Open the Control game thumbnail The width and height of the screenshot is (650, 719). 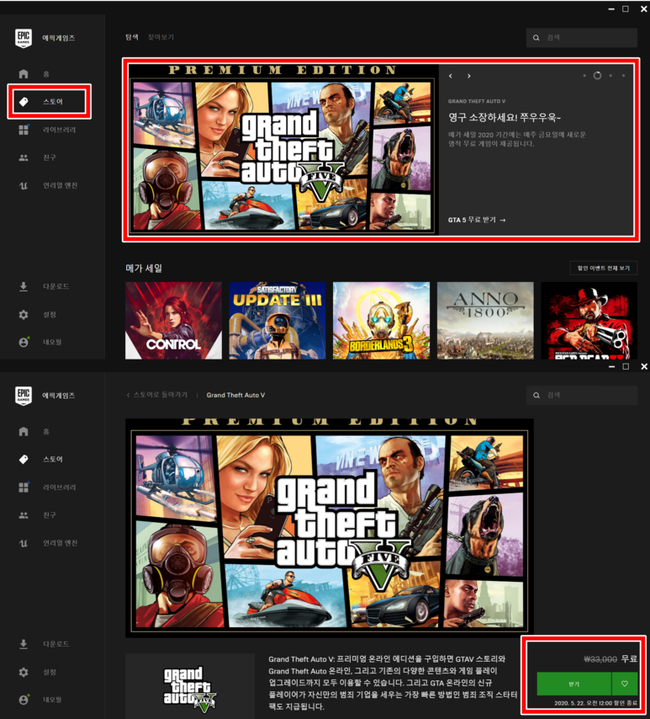tap(173, 321)
